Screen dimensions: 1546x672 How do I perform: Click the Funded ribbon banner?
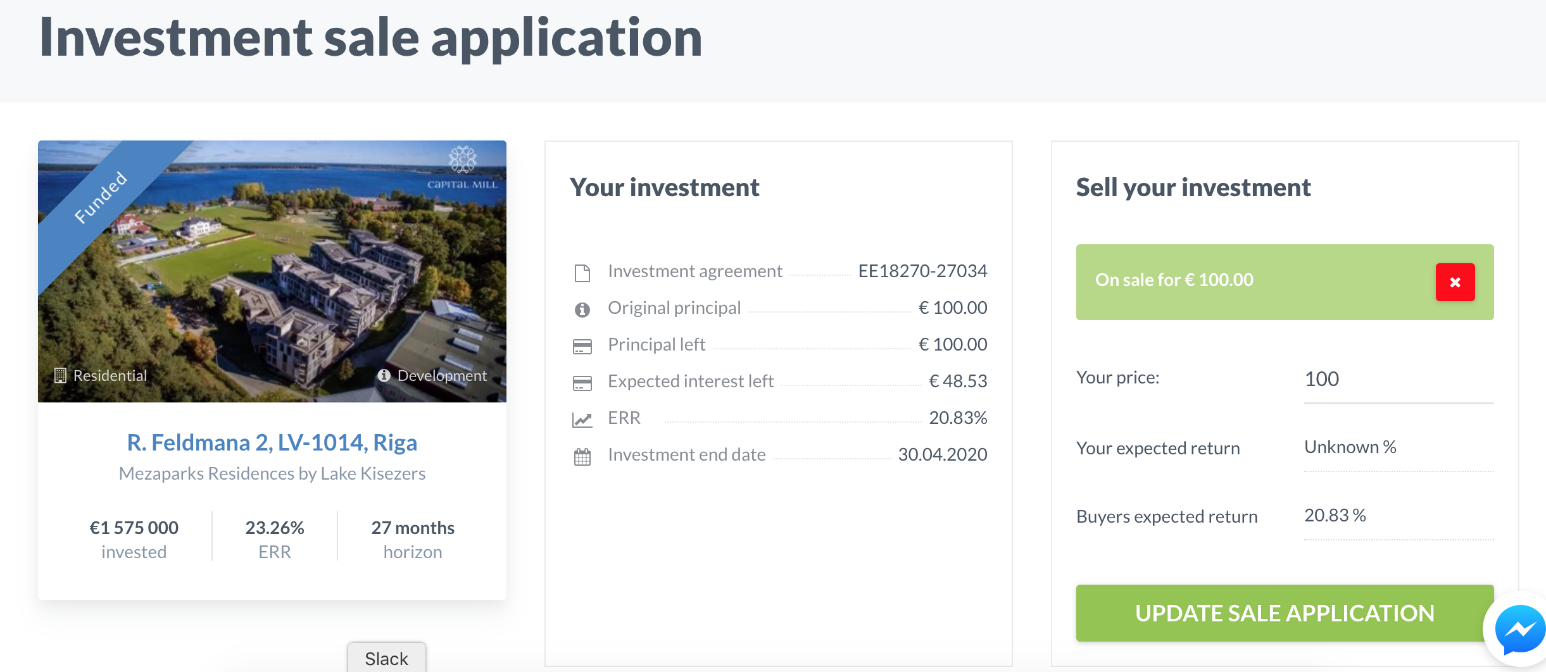click(101, 197)
